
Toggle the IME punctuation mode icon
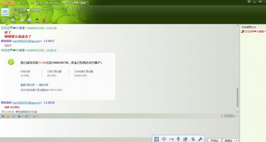point(171,139)
